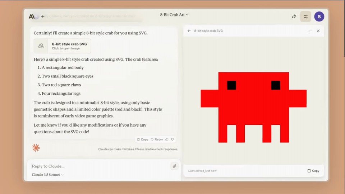This screenshot has width=345, height=194.
Task: Give the response a thumbs up
Action: [167, 139]
